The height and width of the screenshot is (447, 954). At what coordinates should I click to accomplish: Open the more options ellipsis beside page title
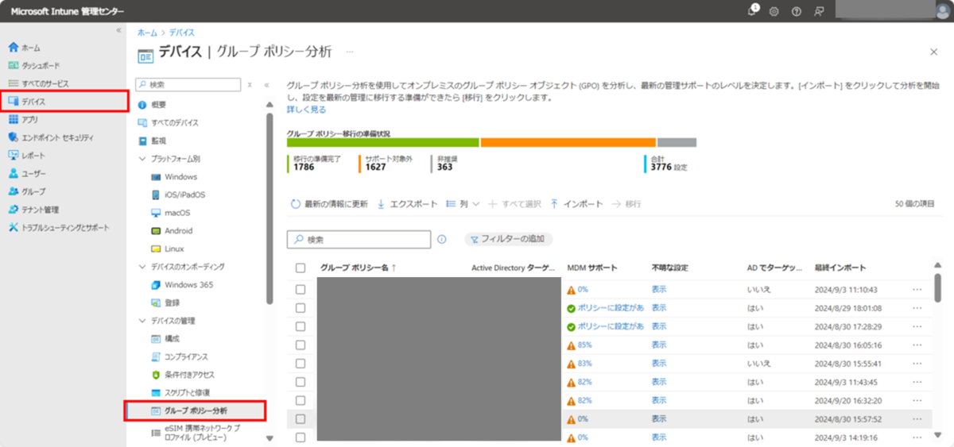point(350,52)
